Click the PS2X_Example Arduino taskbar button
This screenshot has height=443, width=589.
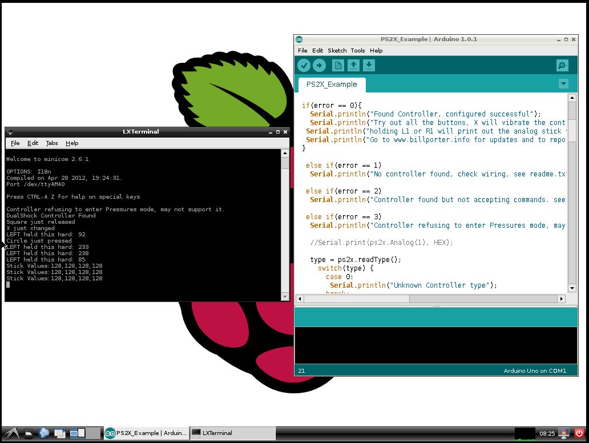[x=146, y=433]
